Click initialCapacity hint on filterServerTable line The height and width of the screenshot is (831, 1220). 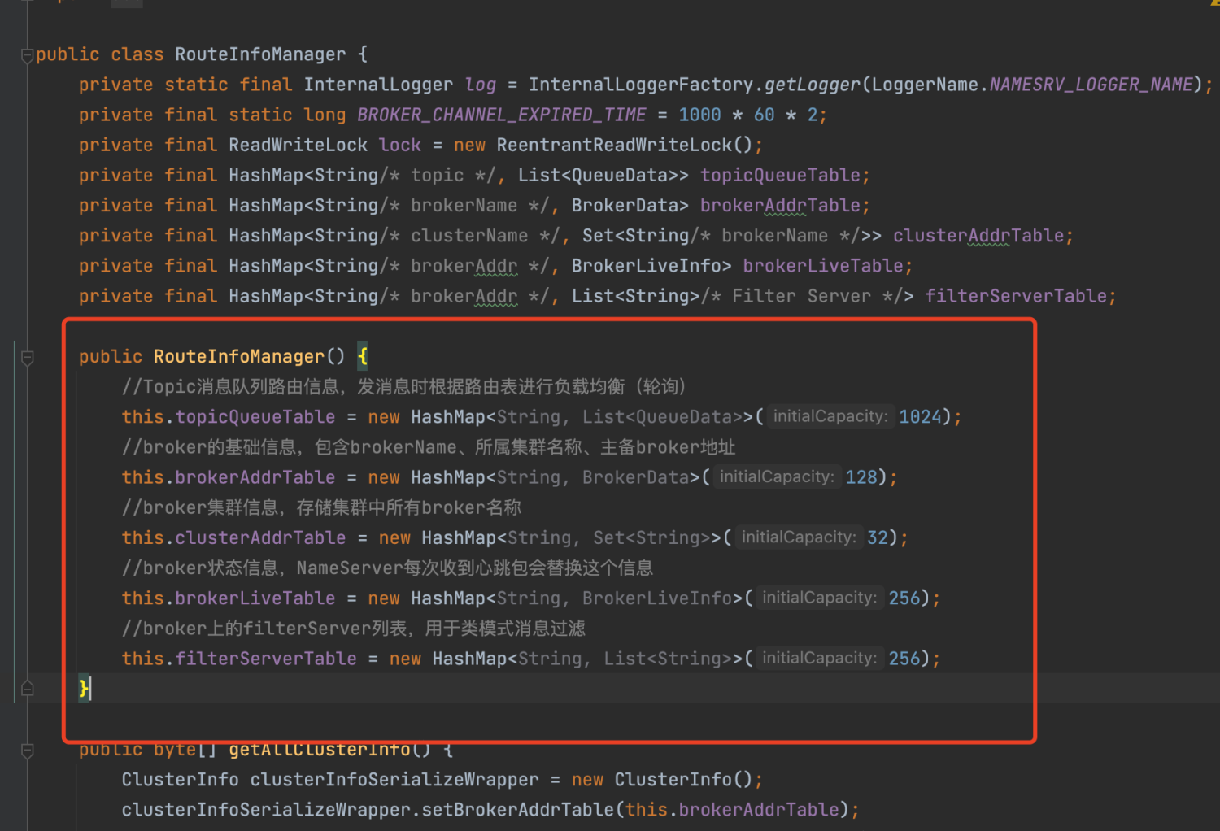click(819, 658)
